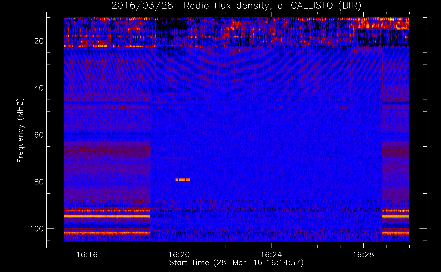Screen dimensions: 441x272
Task: Click the 100 MHz frequency tick label
Action: 37,229
